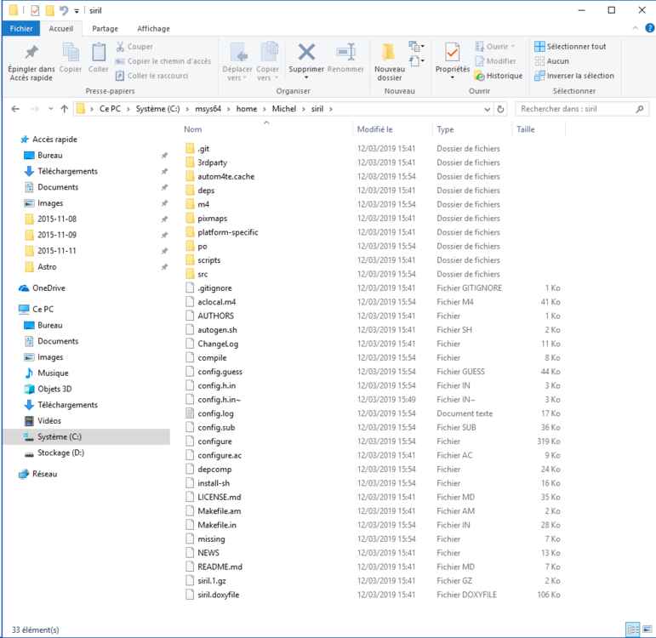This screenshot has height=638, width=656.
Task: Sort by the Nom column header
Action: click(266, 129)
